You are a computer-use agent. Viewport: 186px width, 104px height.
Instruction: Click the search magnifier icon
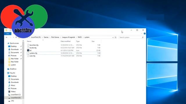point(143,37)
